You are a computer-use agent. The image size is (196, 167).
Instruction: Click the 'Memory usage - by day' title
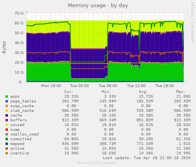click(98, 6)
